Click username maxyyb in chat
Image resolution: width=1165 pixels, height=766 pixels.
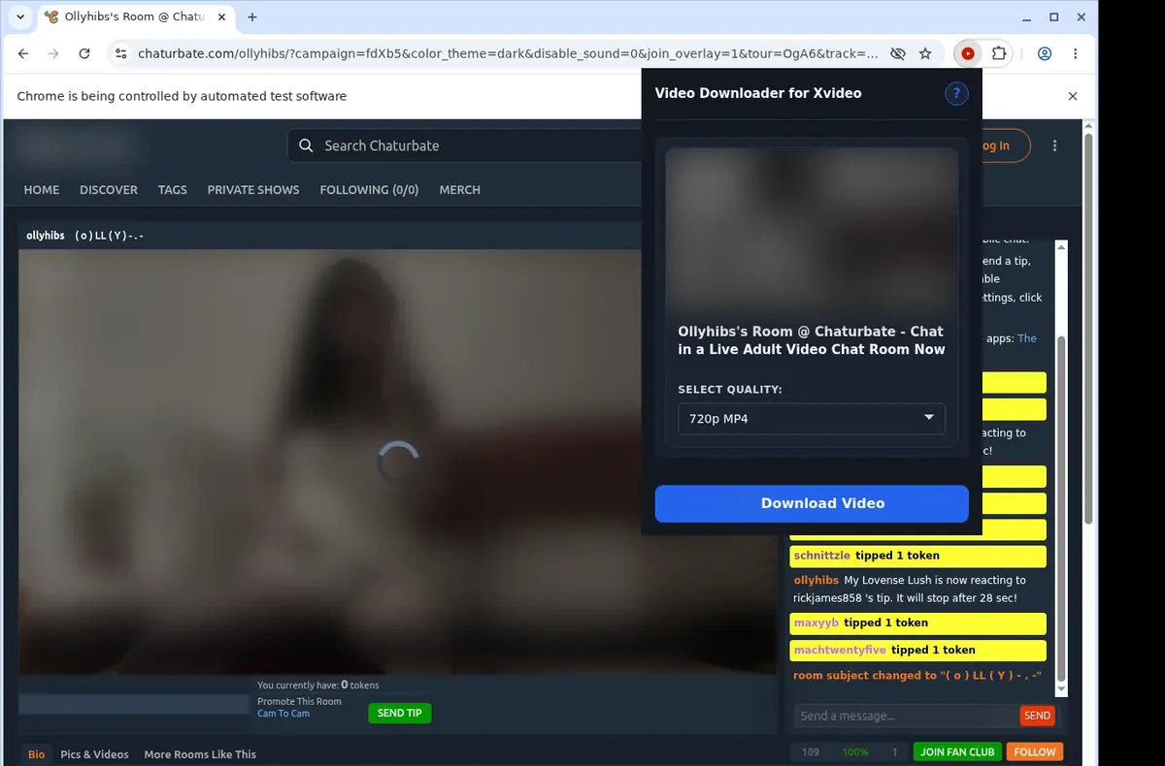(x=815, y=622)
